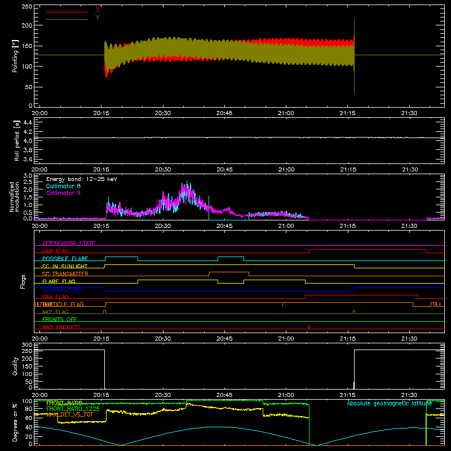Click the FLARE_FLAG label
451x451 pixels.
[59, 281]
